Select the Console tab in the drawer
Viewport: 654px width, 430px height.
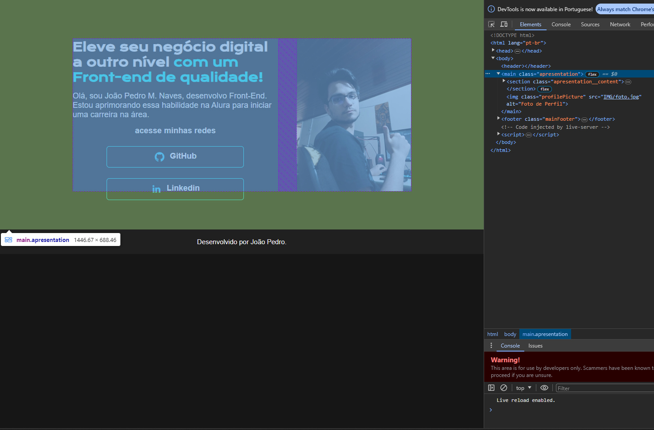point(510,346)
